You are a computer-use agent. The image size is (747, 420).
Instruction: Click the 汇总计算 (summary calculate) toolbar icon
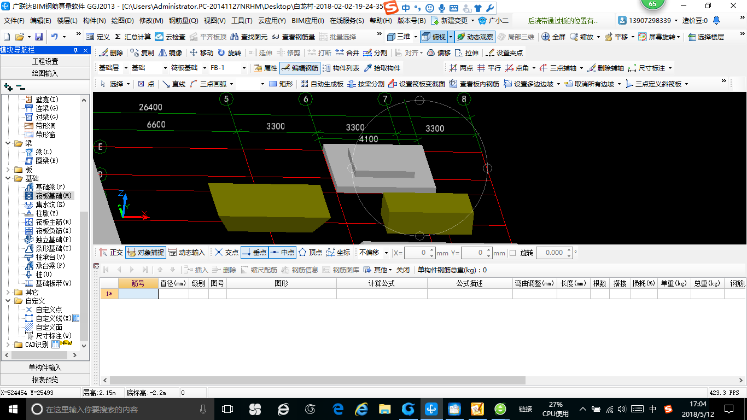[133, 37]
